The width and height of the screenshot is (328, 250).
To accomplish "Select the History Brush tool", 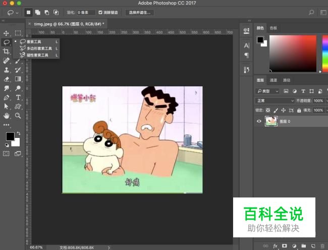I will point(18,70).
